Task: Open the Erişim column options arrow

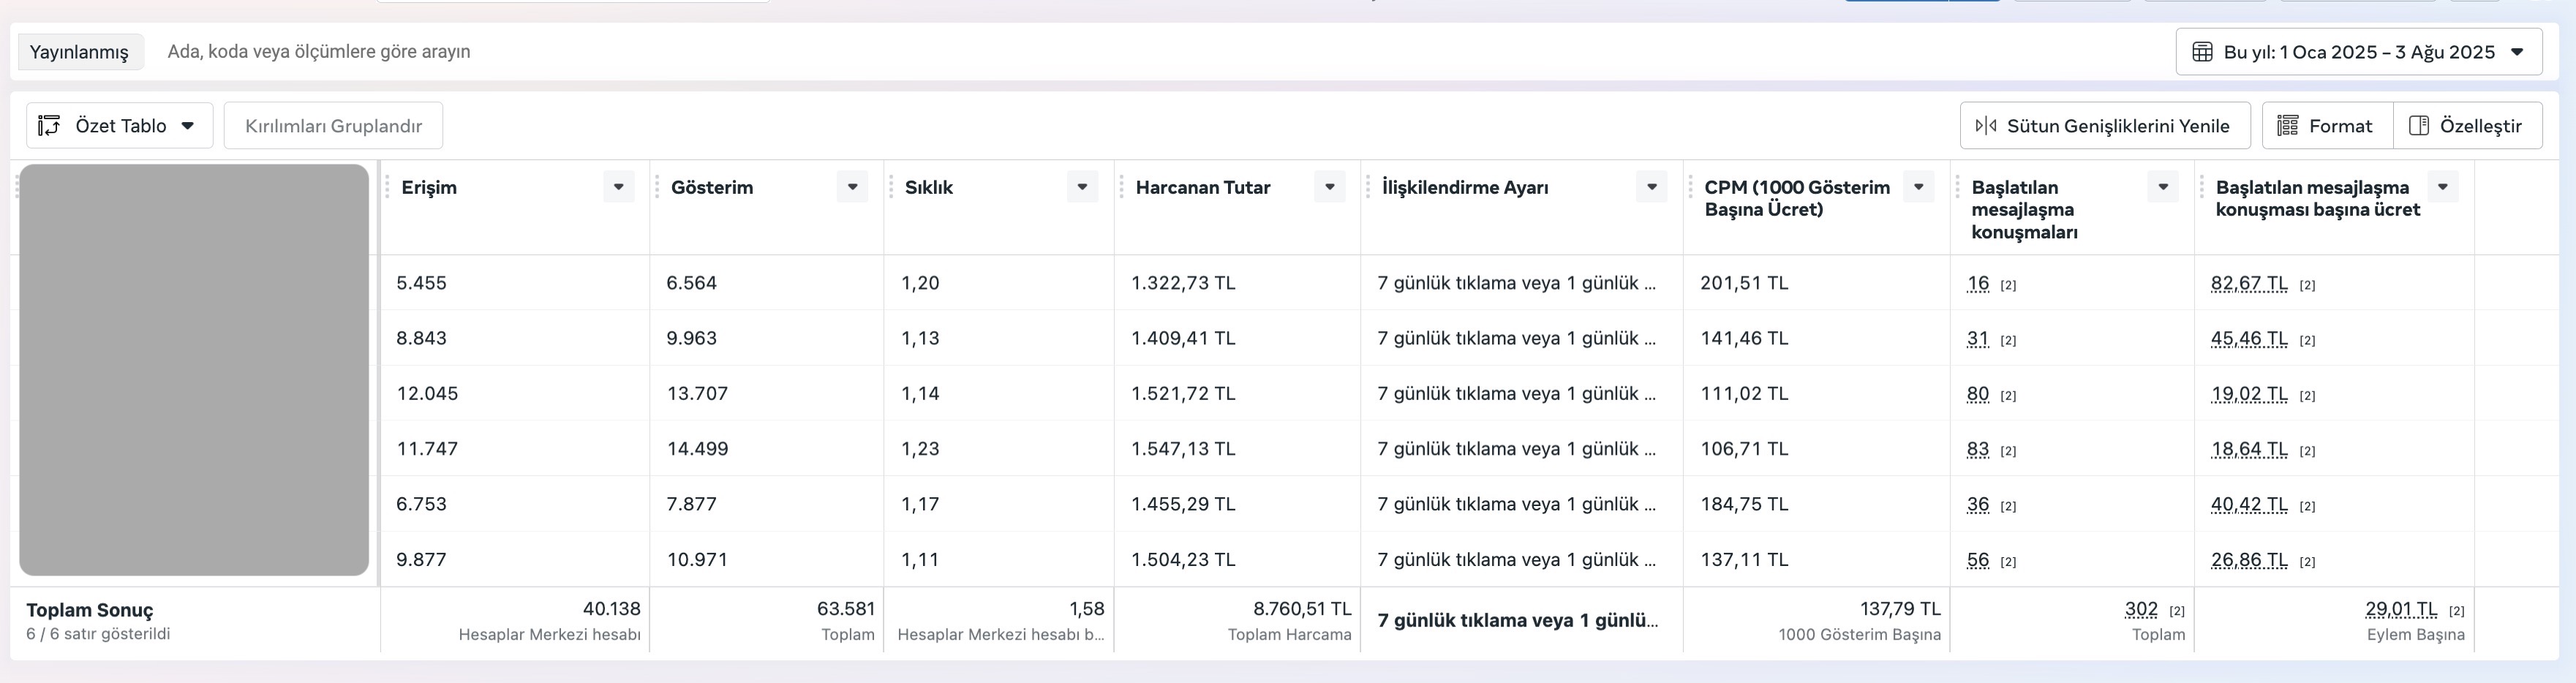Action: 618,187
